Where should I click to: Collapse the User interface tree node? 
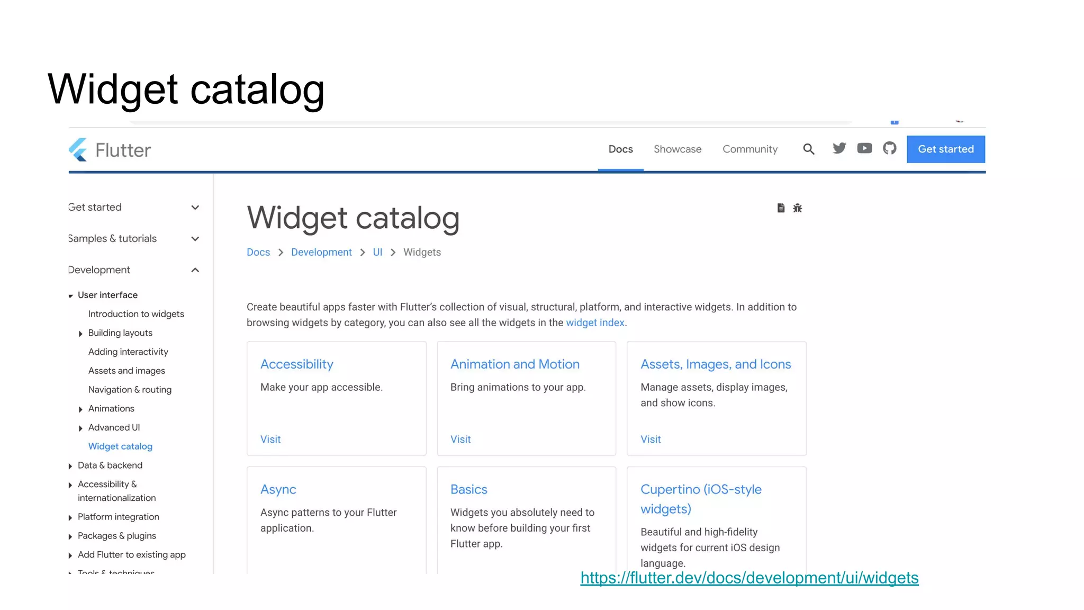(x=70, y=296)
